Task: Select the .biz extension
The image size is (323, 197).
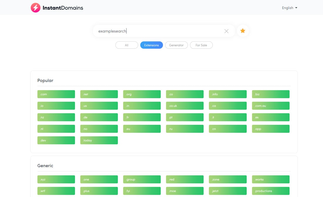Action: (x=271, y=94)
